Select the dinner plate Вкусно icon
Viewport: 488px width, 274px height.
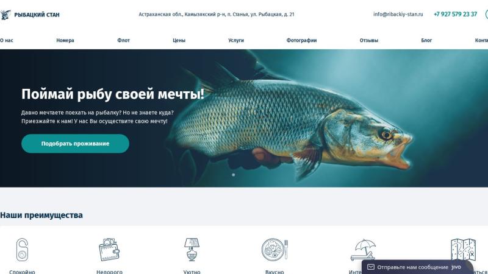coord(274,250)
